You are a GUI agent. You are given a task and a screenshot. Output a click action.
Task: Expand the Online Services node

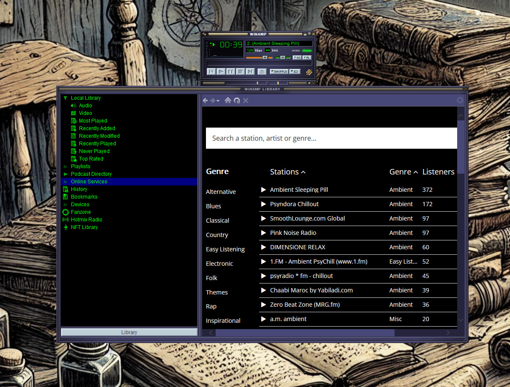pos(66,182)
